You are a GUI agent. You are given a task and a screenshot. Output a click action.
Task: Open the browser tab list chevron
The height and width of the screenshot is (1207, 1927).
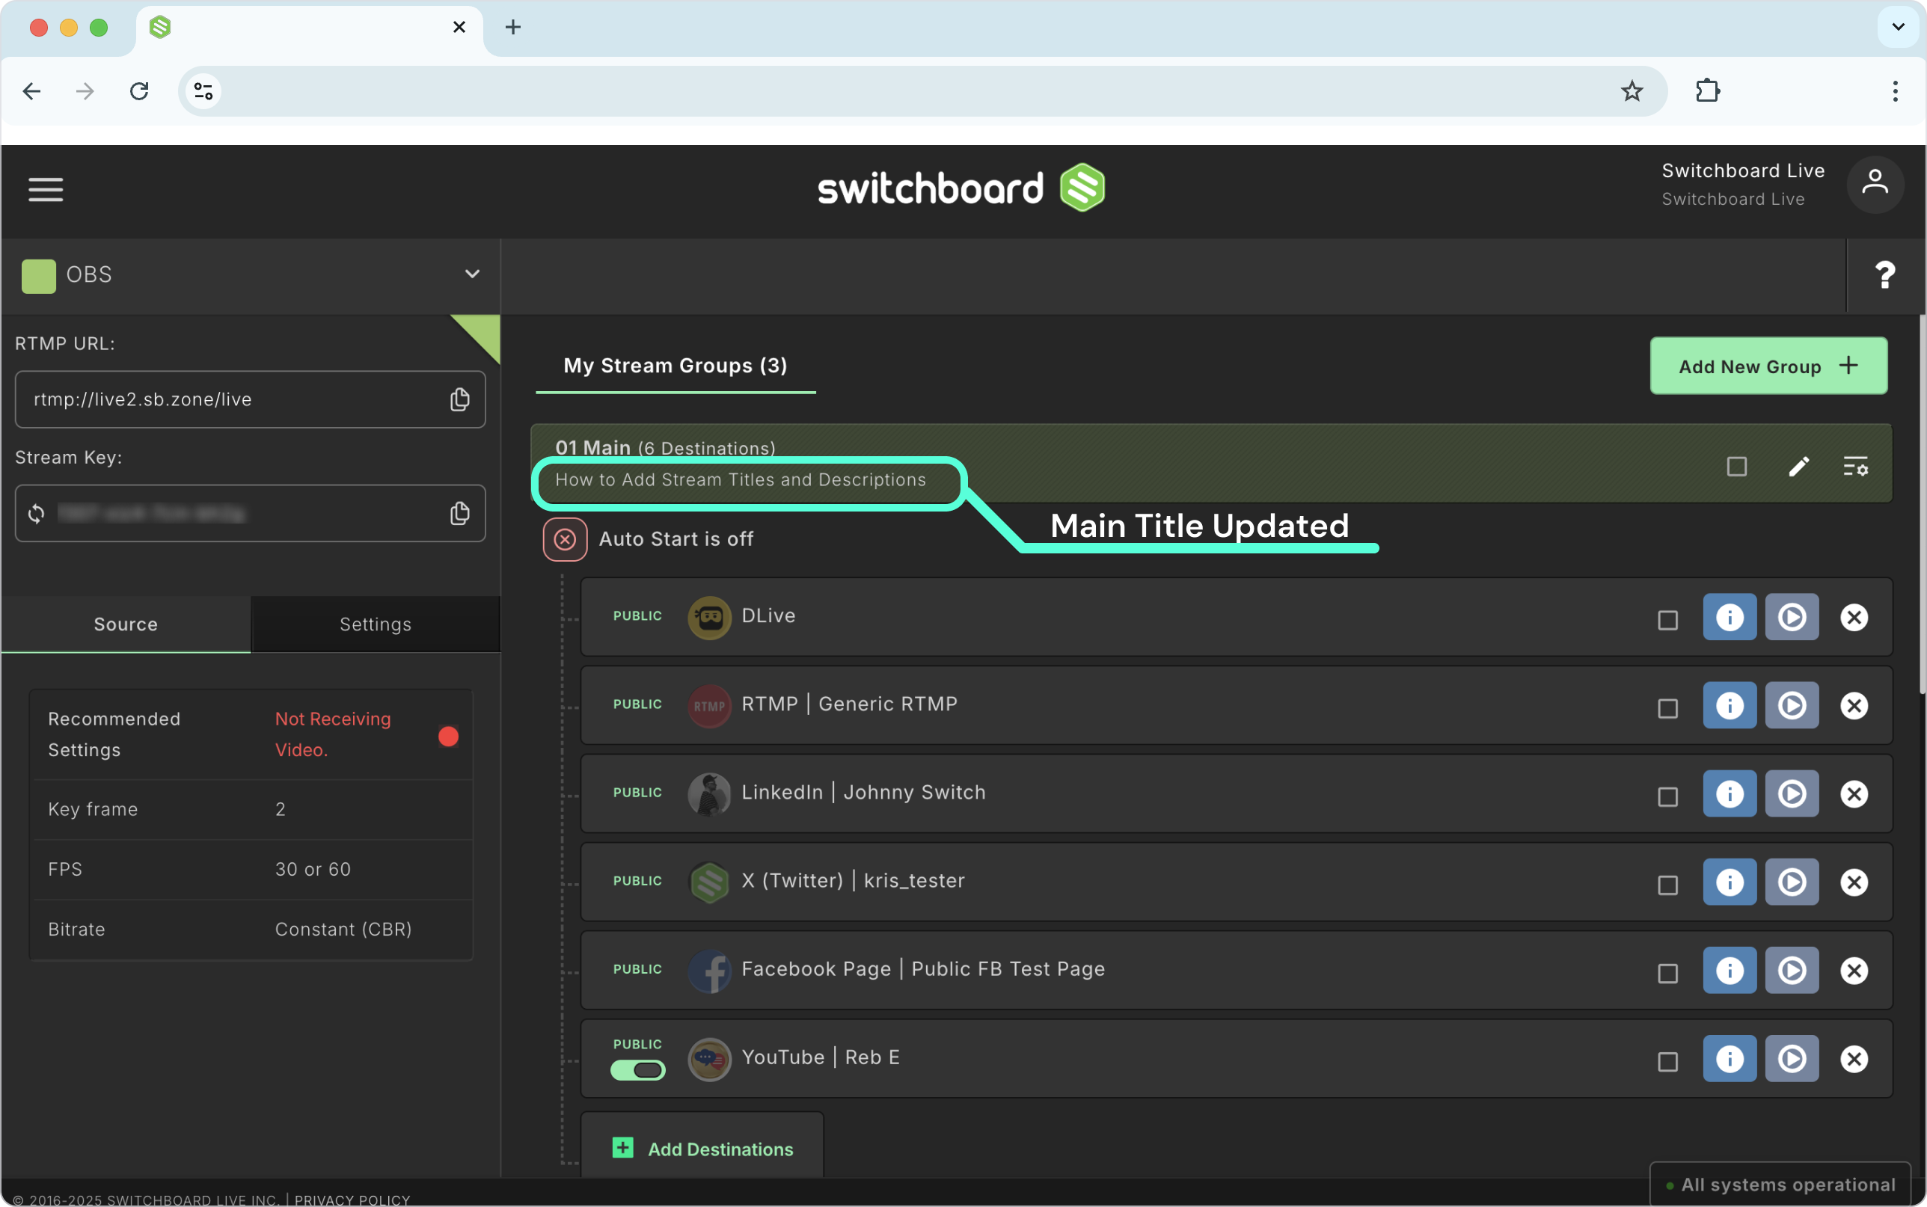coord(1899,27)
